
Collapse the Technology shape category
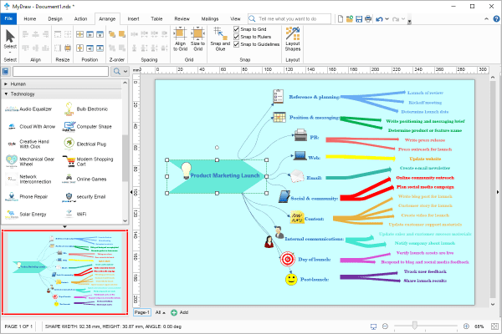61,94
